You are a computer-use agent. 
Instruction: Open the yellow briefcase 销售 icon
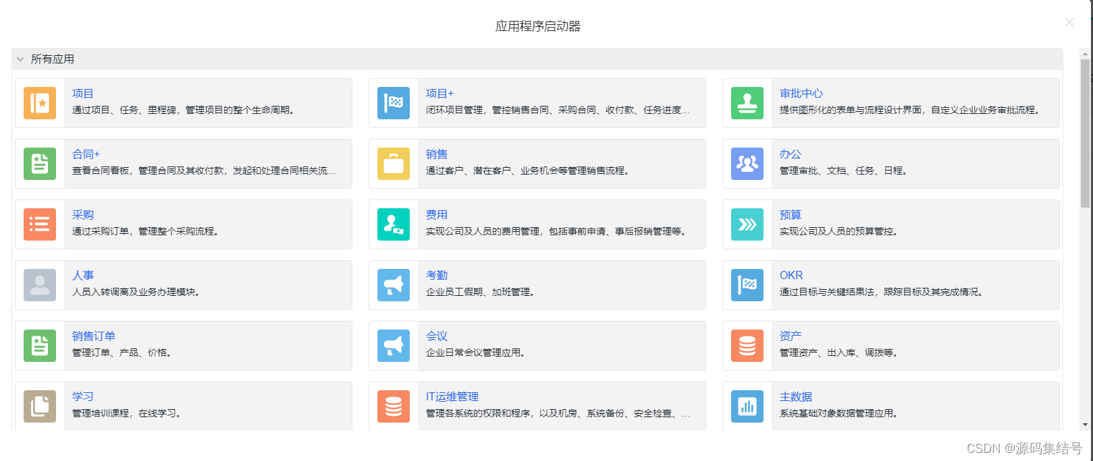[394, 164]
